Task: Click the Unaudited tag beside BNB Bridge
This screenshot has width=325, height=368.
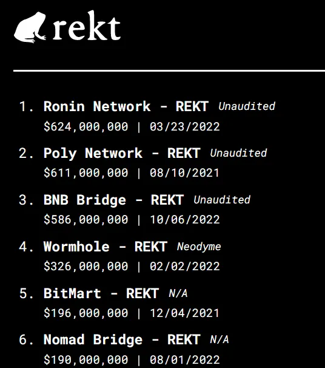Action: pyautogui.click(x=222, y=200)
